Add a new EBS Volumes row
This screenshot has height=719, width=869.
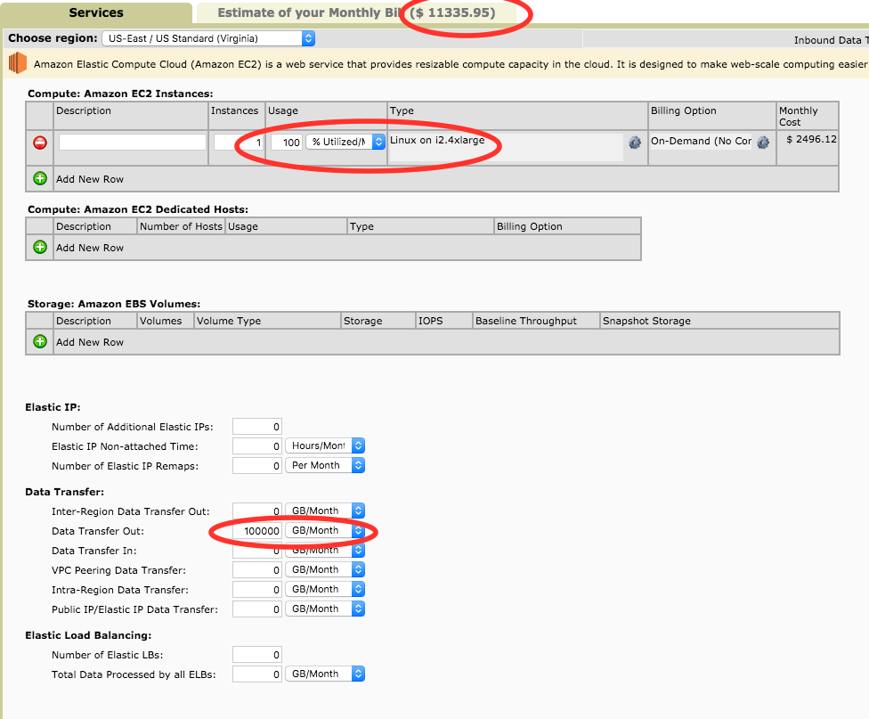pos(40,342)
